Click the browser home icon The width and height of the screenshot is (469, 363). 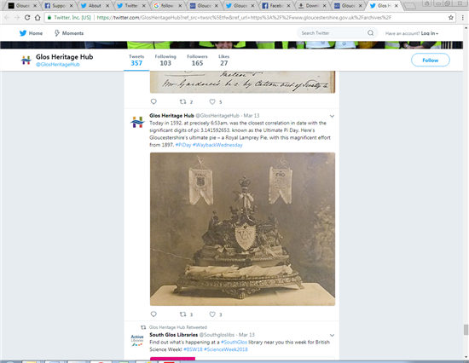coord(38,17)
